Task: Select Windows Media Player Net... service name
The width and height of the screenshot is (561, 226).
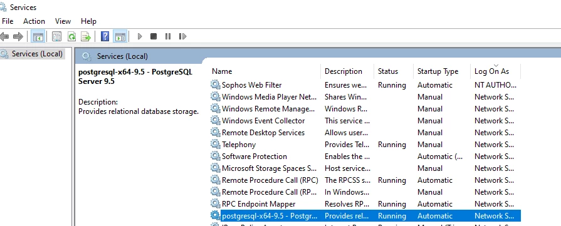Action: tap(269, 97)
